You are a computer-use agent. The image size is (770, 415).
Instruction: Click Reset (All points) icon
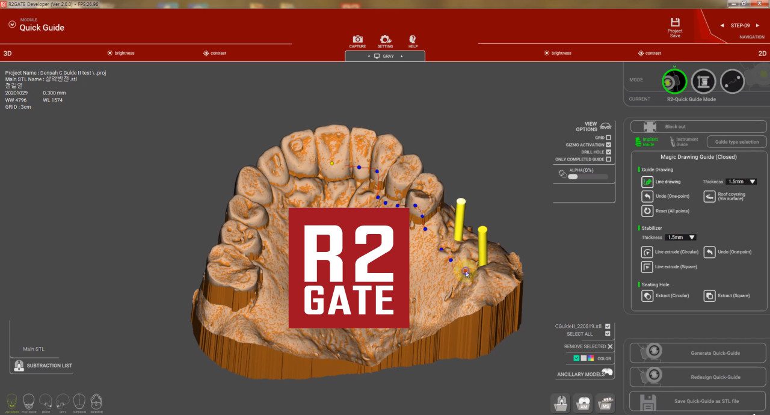647,211
